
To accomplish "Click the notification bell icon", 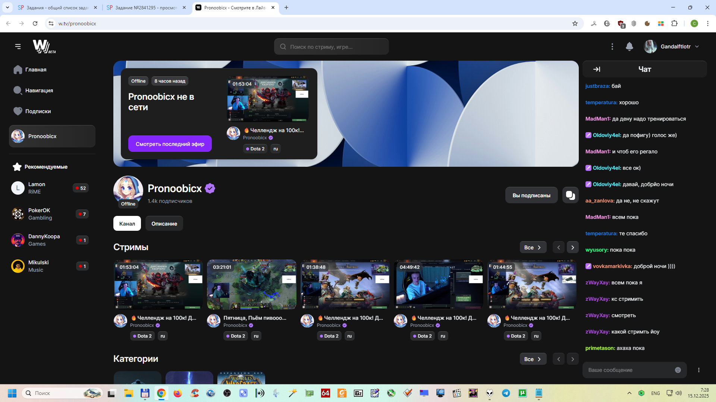I will [x=629, y=47].
